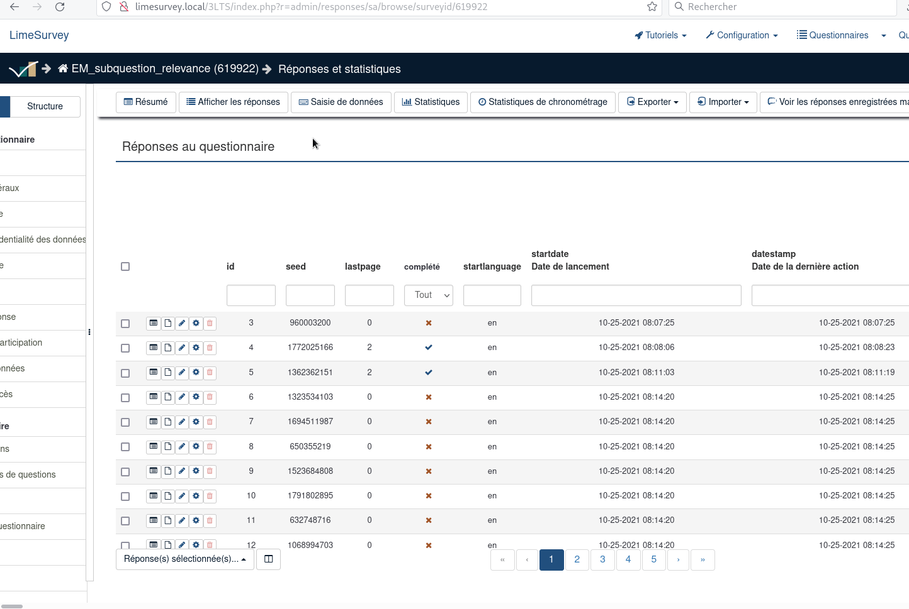Check the select-all checkbox in table header
The image size is (909, 609).
coord(125,266)
